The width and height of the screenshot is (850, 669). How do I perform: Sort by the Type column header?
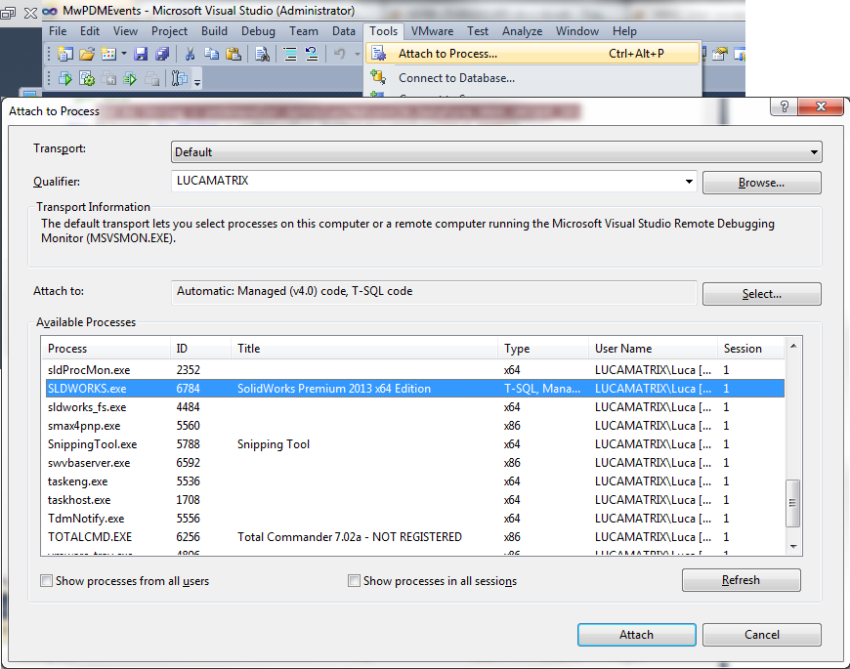coord(543,349)
